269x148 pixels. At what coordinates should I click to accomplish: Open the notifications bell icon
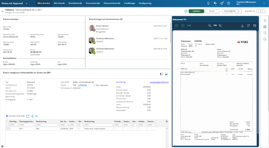click(x=222, y=3)
